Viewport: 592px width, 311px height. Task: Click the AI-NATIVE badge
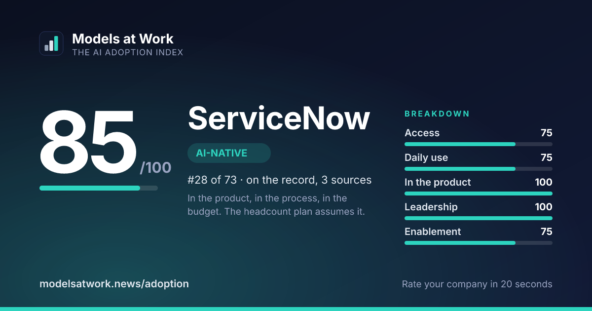point(229,153)
